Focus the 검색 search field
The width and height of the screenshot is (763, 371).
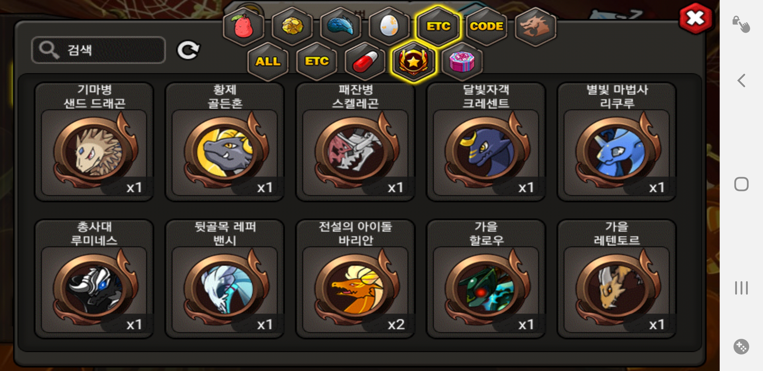tap(98, 50)
